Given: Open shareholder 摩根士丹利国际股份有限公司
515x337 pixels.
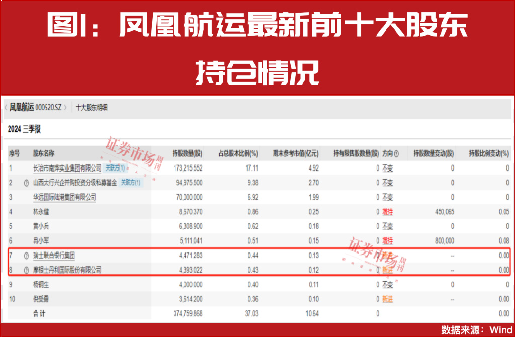Looking at the screenshot, I should [x=67, y=270].
